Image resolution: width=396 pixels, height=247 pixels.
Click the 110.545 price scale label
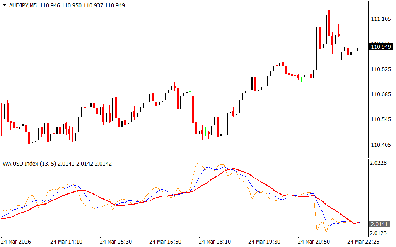point(381,120)
